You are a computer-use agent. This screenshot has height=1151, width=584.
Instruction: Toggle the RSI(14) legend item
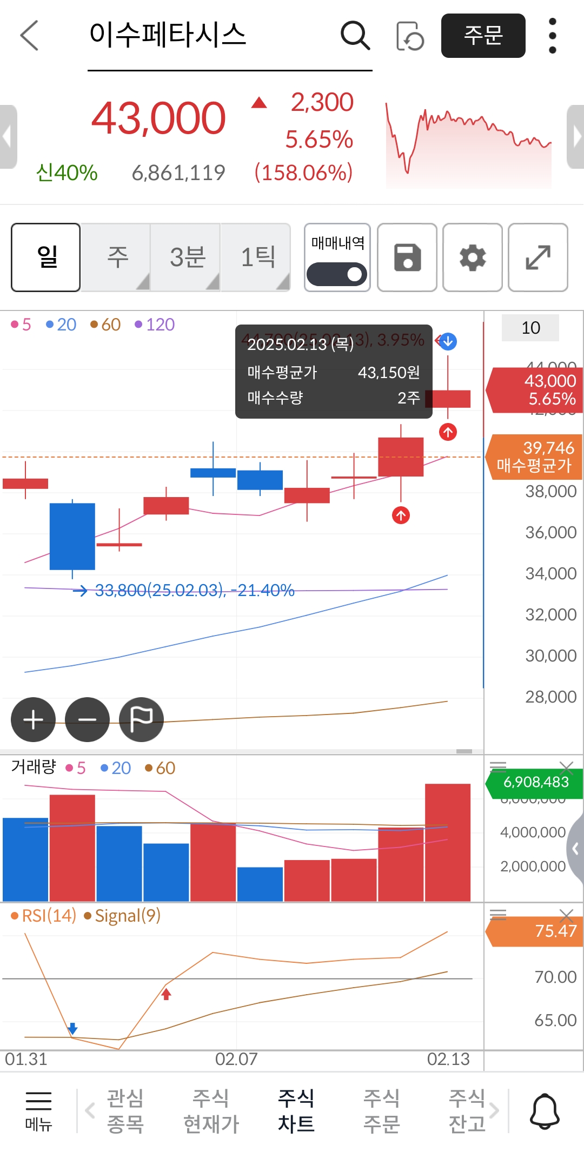[44, 916]
